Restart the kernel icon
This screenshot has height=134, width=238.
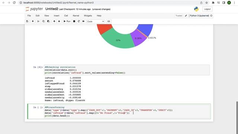(78, 22)
